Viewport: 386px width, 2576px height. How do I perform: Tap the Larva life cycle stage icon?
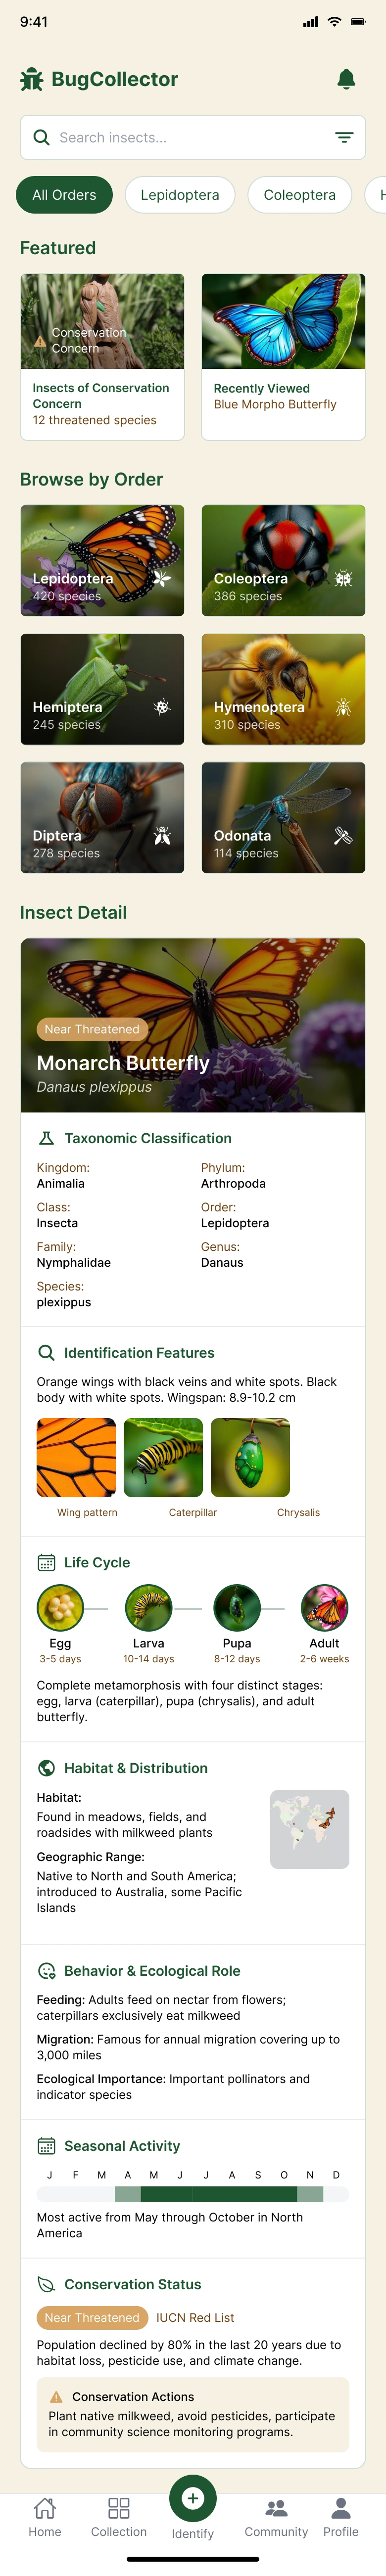148,1608
